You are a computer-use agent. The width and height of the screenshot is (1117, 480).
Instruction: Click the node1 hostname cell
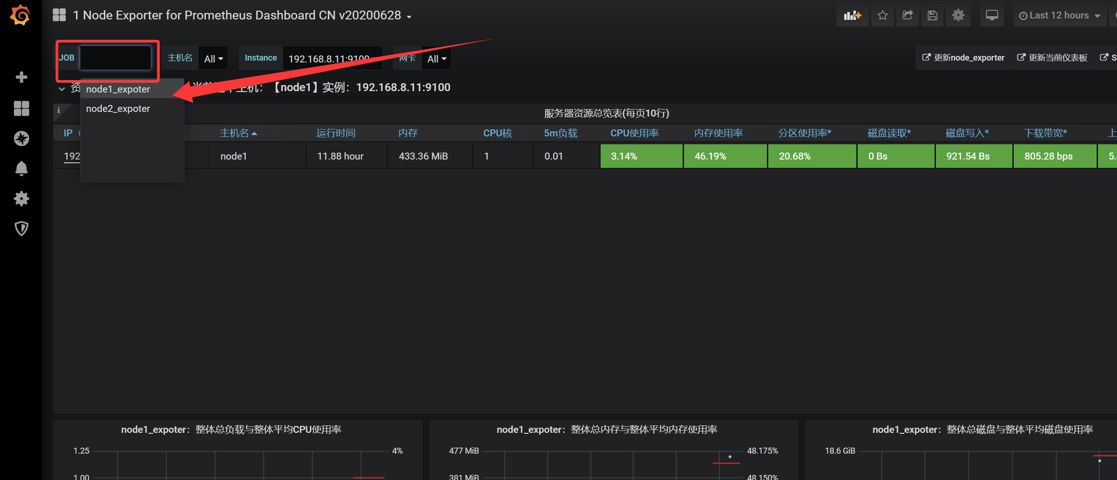click(257, 156)
